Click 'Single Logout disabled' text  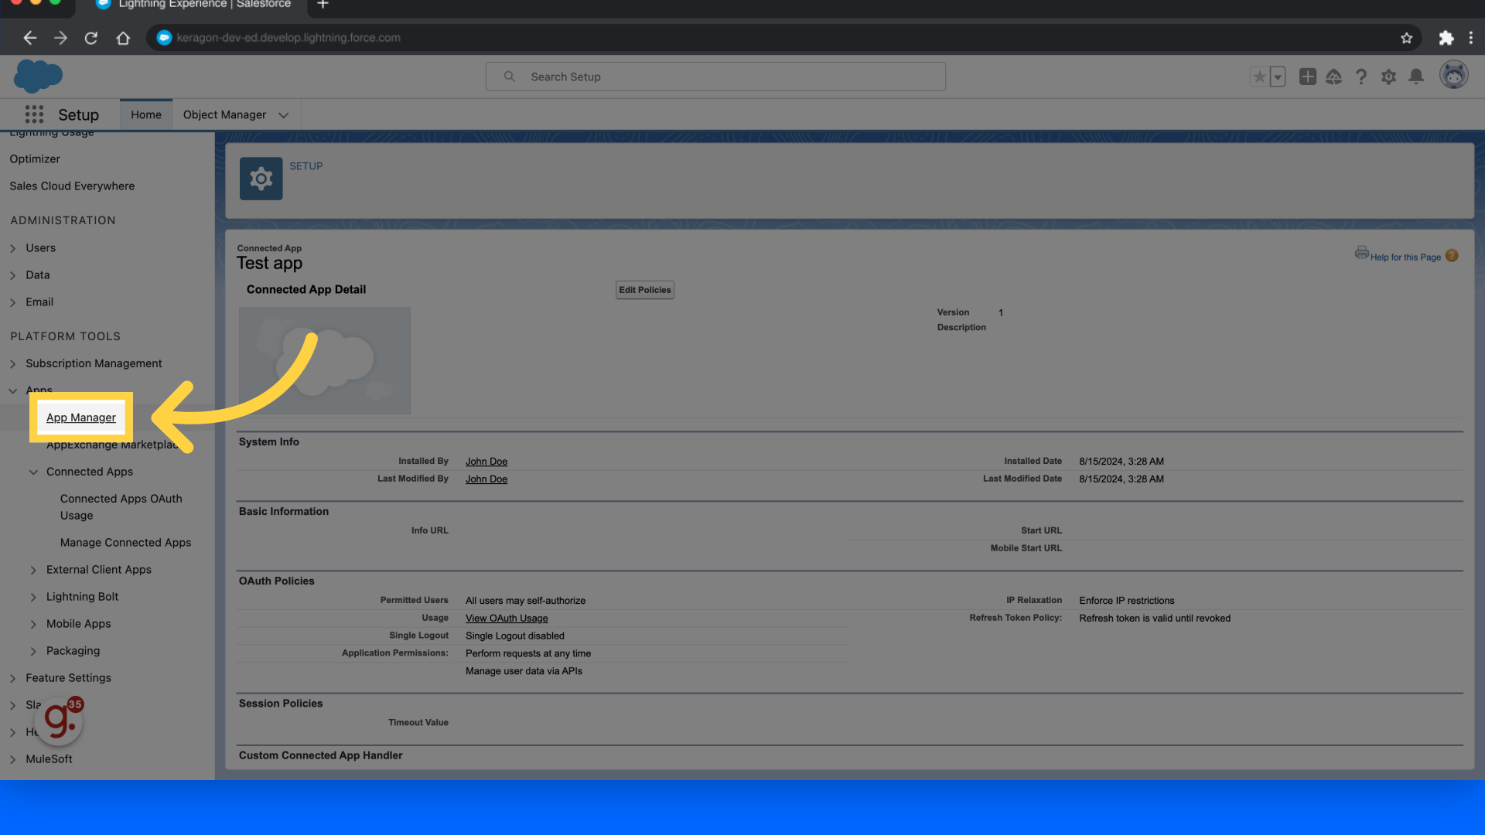515,636
